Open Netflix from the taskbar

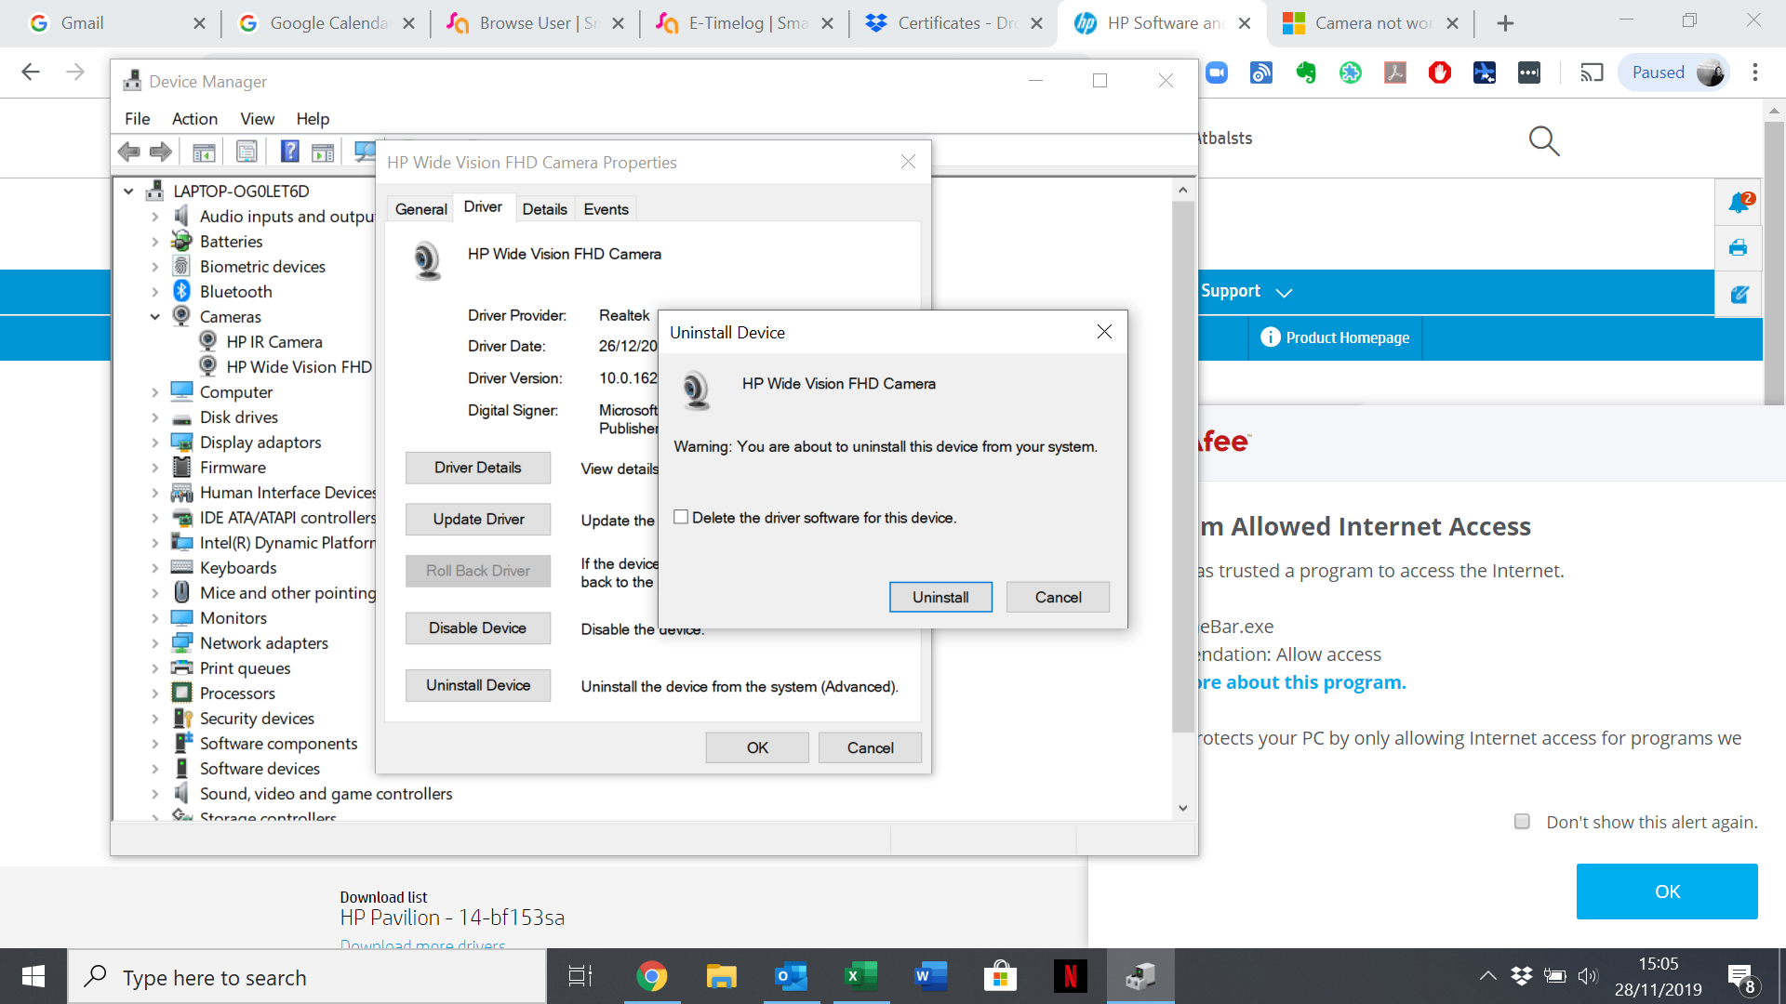click(1070, 976)
